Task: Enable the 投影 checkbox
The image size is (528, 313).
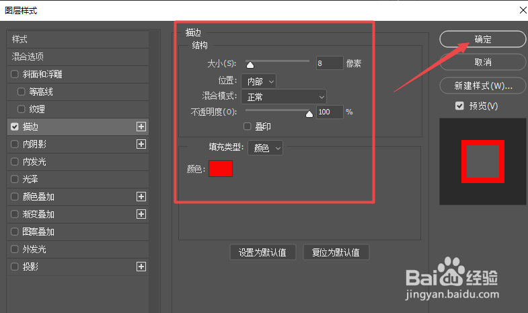Action: [15, 267]
